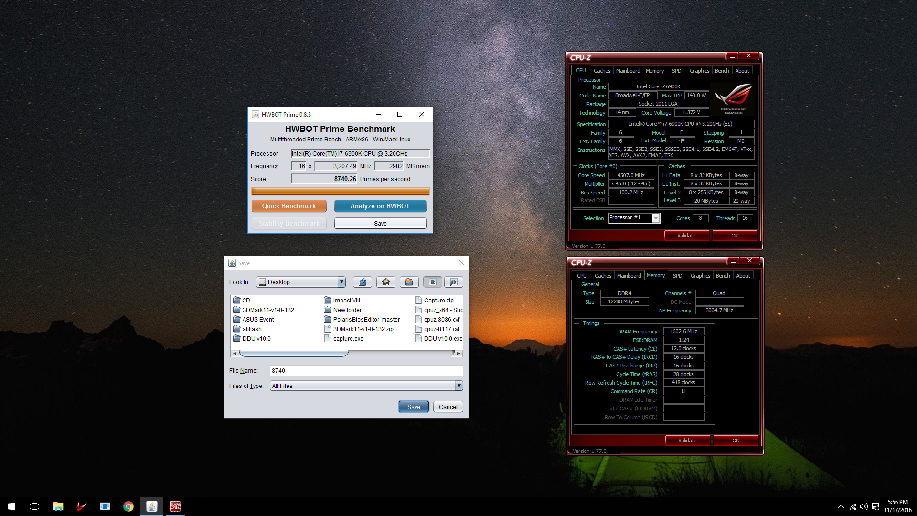Viewport: 917px width, 516px height.
Task: Open the volume control in system tray
Action: pos(864,506)
